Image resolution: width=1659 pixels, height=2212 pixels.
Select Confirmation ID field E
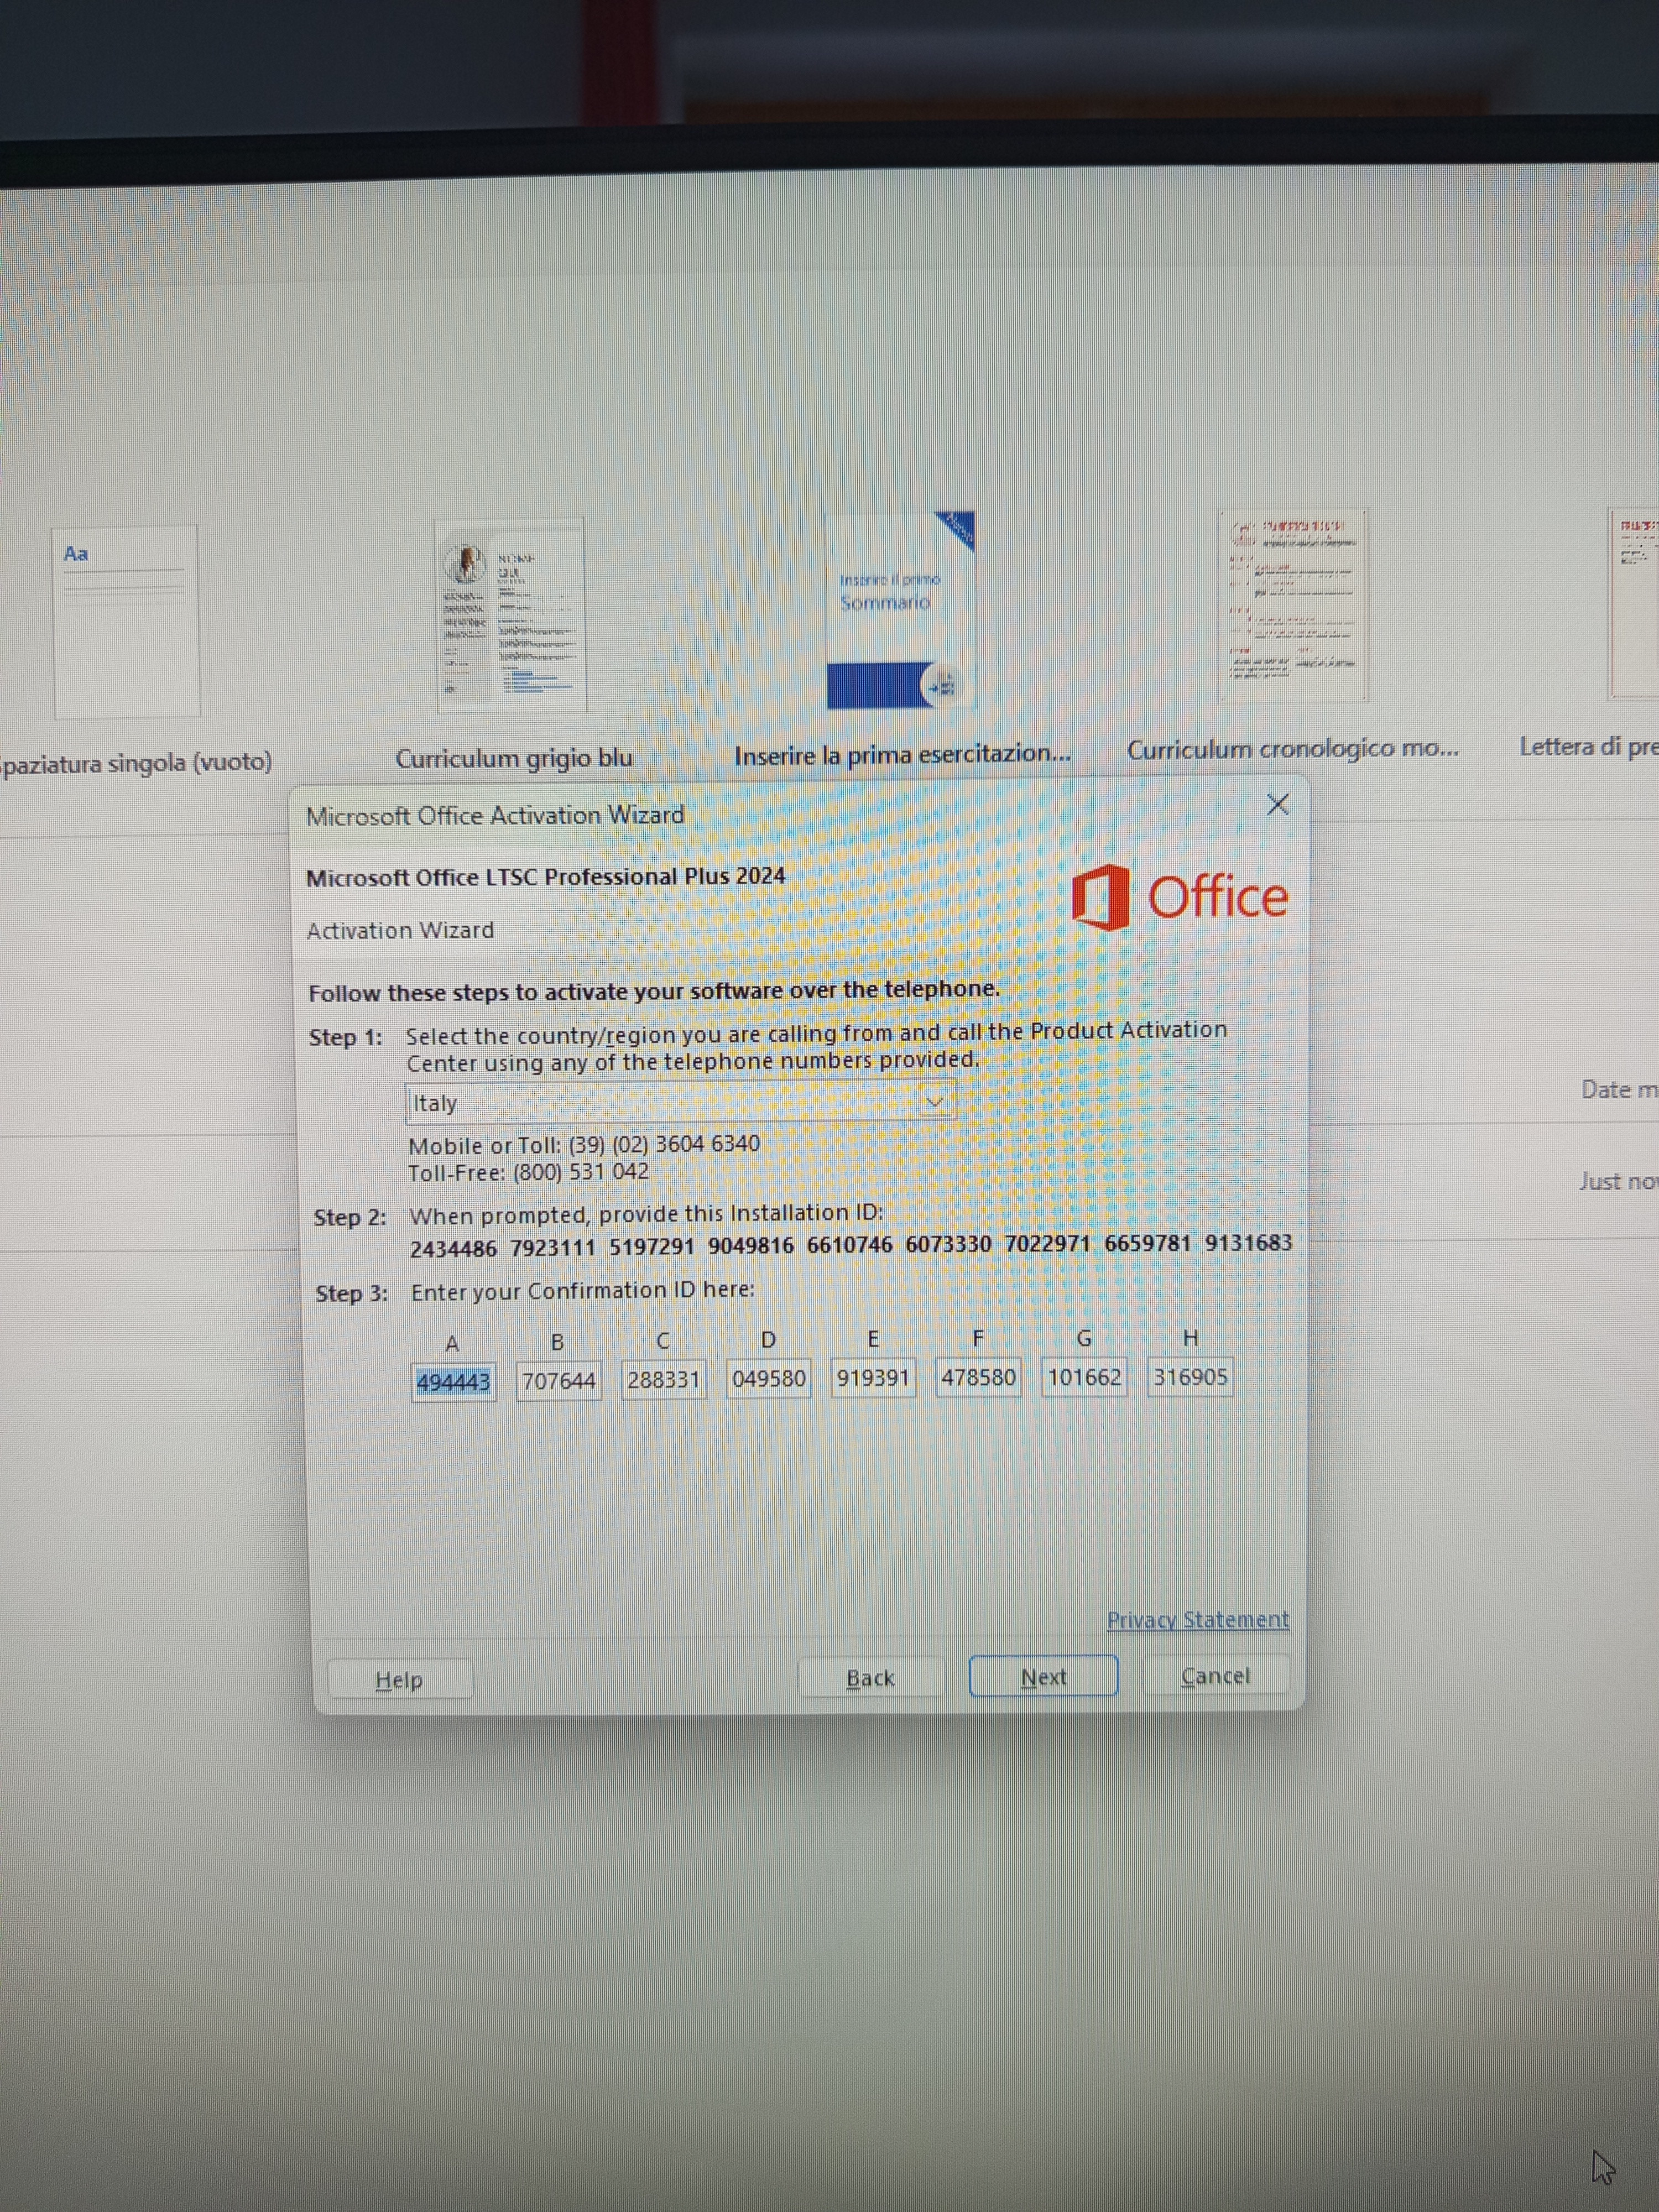[x=873, y=1378]
